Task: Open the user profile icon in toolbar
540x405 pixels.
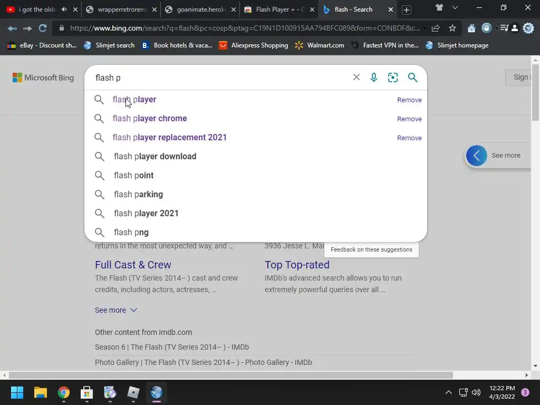Action: tap(515, 28)
